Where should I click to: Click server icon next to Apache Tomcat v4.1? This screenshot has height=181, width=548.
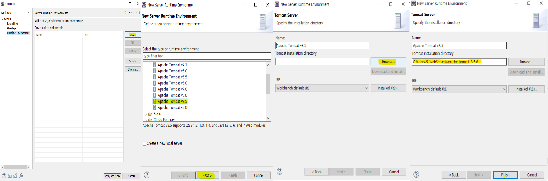click(x=154, y=65)
